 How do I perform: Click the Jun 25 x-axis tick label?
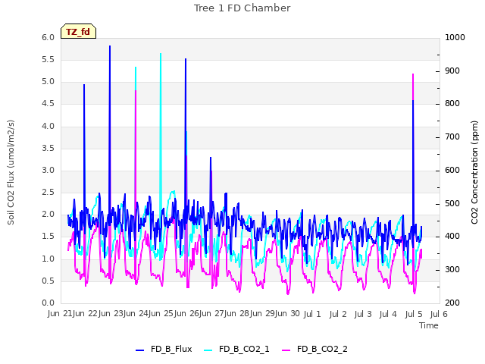(161, 314)
